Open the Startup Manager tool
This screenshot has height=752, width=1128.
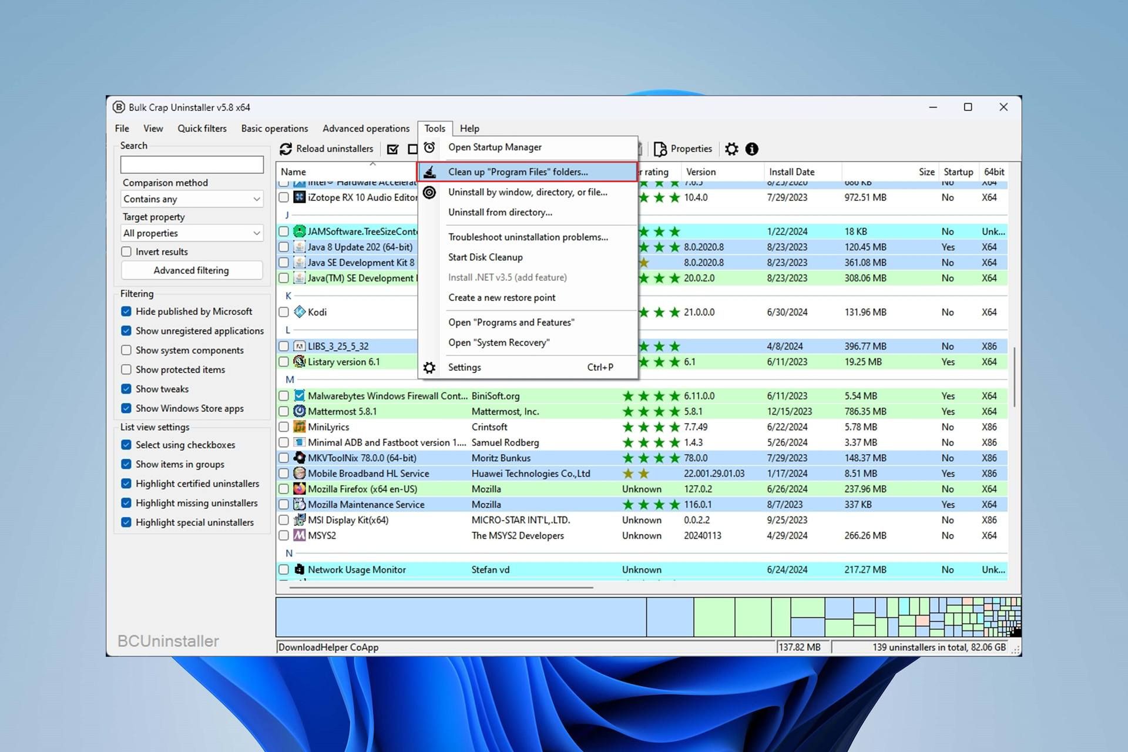click(x=496, y=146)
